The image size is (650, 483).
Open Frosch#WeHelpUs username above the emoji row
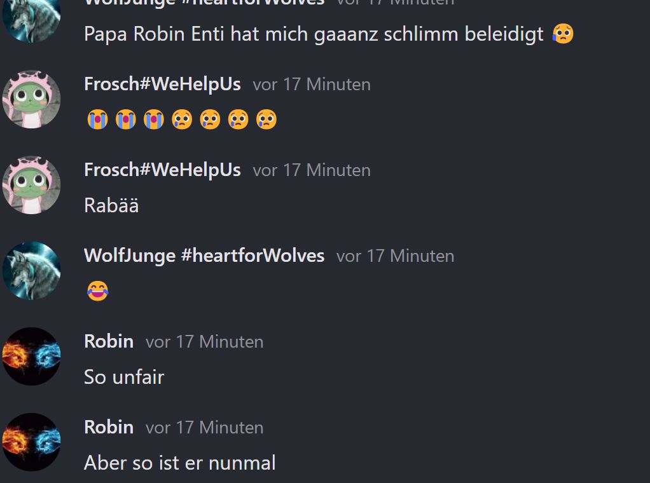162,84
